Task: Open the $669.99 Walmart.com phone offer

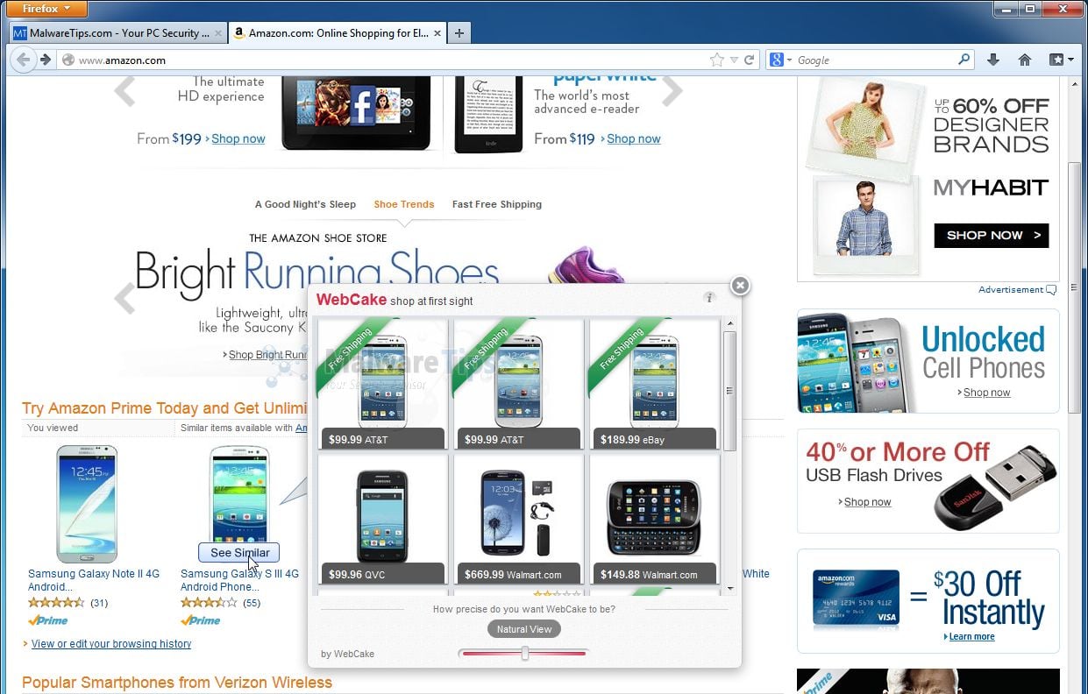Action: [518, 520]
